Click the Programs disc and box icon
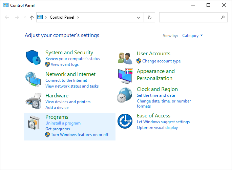Screen dimensions: 232x170 click(x=34, y=123)
